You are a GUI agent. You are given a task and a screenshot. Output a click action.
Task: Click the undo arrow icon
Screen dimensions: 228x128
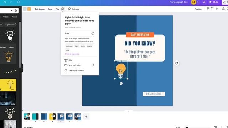tap(5, 2)
